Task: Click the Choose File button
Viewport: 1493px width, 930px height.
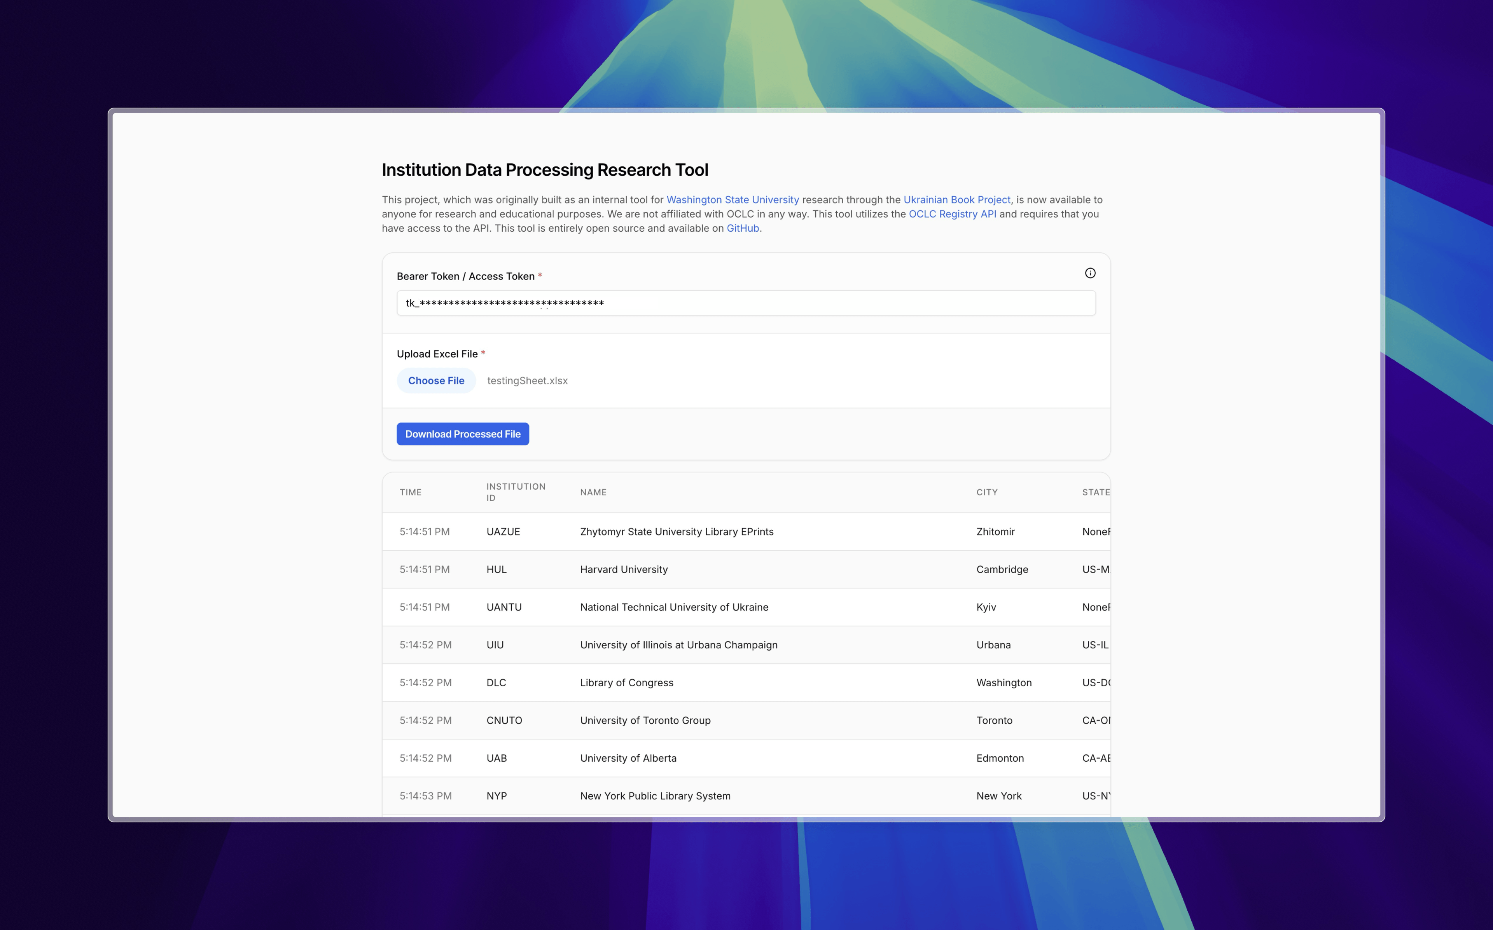Action: coord(436,381)
